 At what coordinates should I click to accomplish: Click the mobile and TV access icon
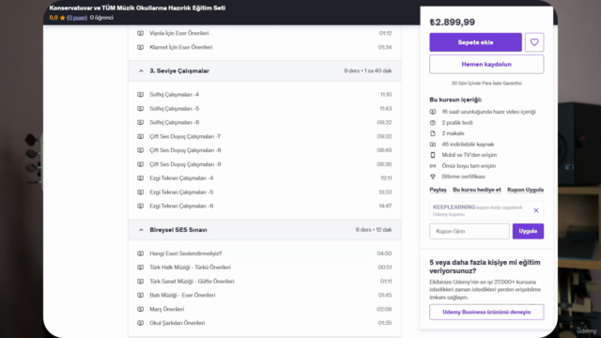coord(433,155)
